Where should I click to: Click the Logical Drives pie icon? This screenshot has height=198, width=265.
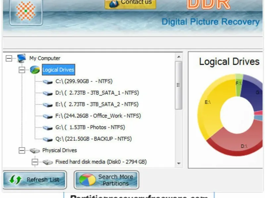click(x=35, y=70)
